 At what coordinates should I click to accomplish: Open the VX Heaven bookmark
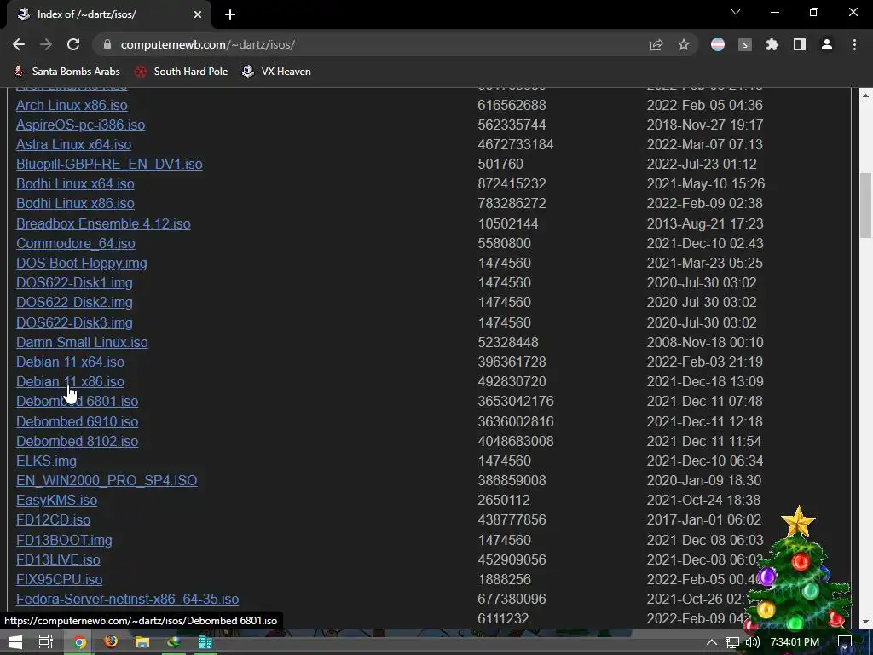(277, 72)
